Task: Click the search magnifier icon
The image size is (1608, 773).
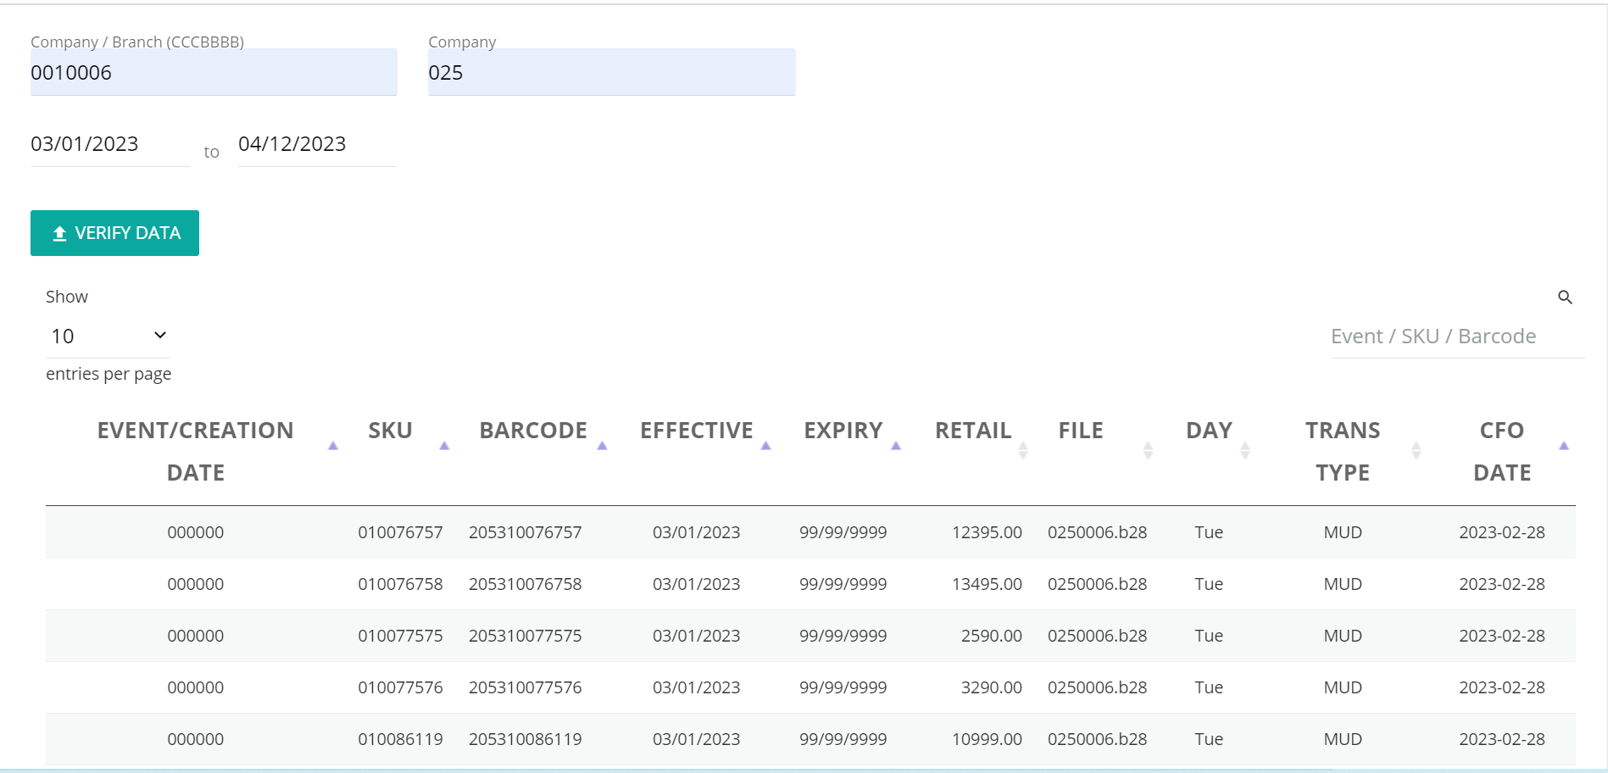Action: 1565,298
